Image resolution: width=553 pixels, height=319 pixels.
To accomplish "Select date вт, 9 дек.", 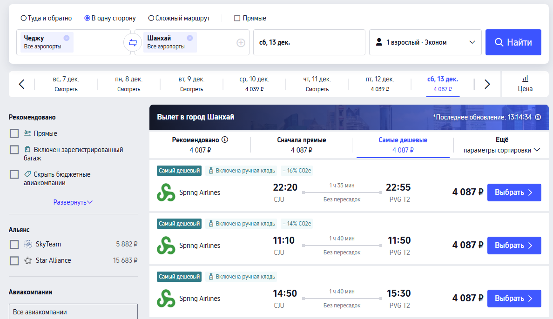I will click(191, 84).
